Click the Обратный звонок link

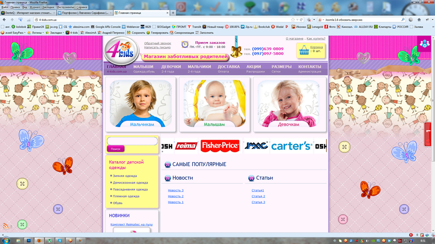point(158,43)
